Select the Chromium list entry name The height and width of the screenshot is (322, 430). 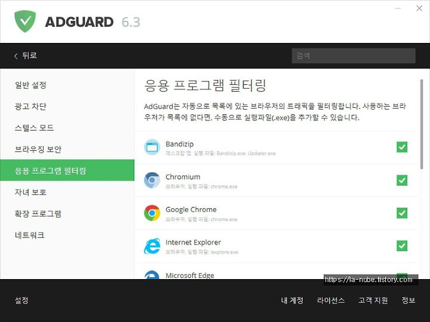(x=183, y=177)
